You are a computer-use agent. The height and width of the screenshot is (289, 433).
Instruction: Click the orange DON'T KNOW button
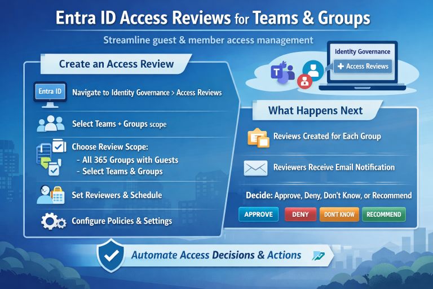click(339, 214)
